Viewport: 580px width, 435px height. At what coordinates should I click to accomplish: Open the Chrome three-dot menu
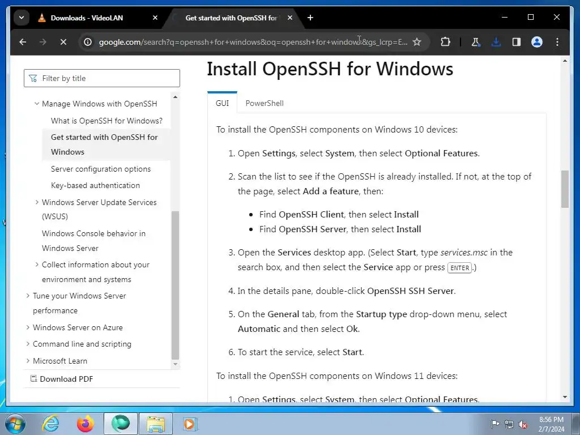[557, 42]
